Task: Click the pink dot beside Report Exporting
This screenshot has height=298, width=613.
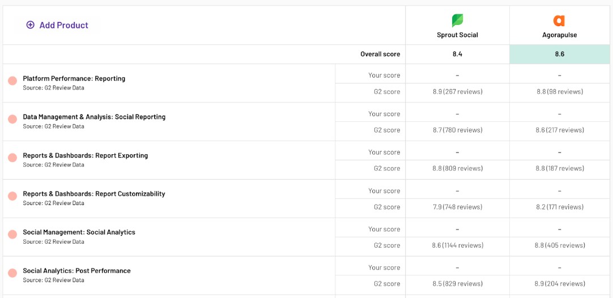Action: tap(12, 158)
